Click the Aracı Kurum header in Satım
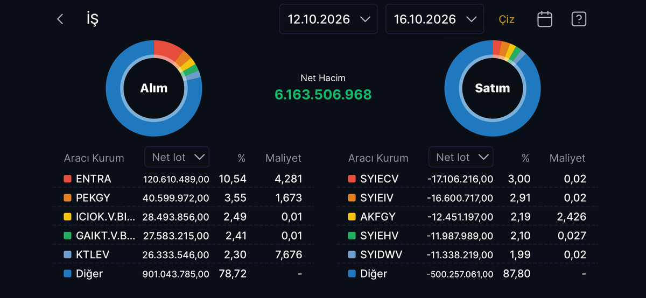The width and height of the screenshot is (646, 298). pyautogui.click(x=378, y=158)
